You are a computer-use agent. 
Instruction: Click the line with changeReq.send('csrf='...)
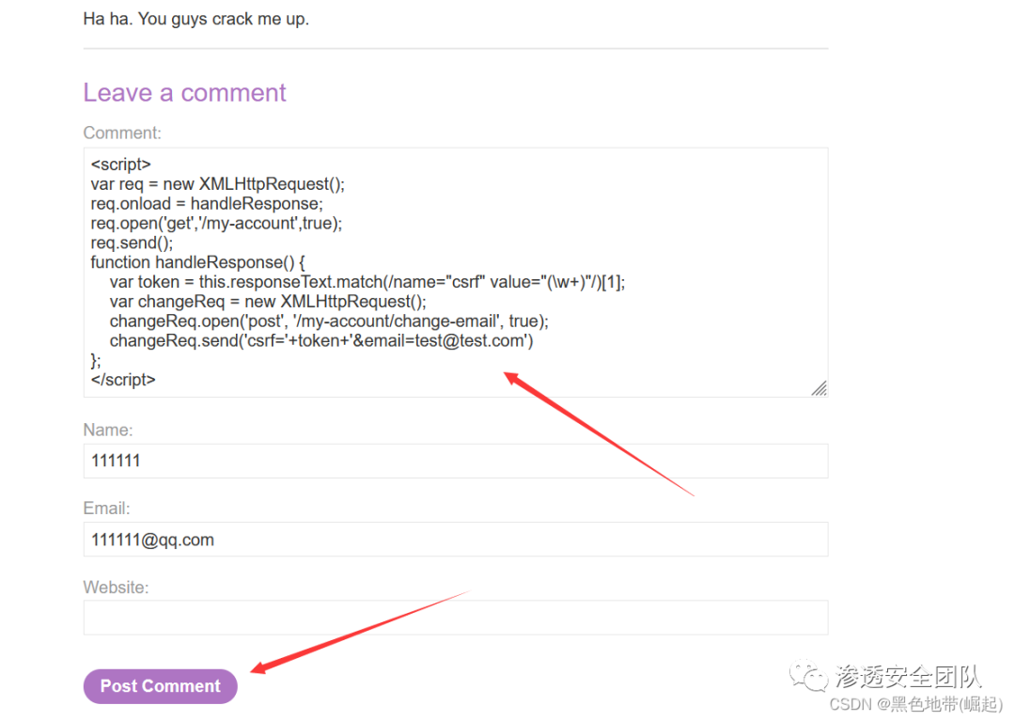(x=321, y=340)
